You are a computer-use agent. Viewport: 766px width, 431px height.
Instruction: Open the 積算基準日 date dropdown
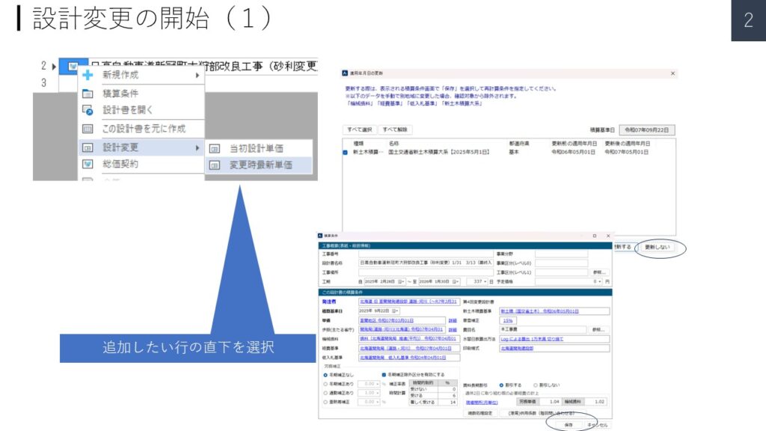tap(396, 311)
